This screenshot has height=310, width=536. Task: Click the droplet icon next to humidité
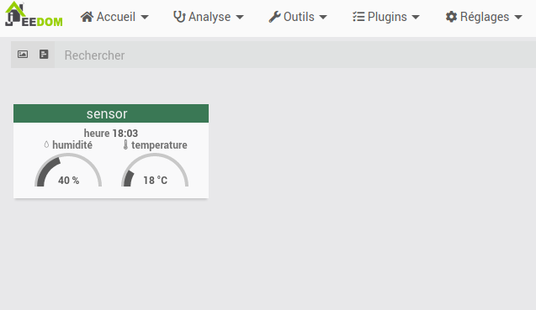[46, 144]
